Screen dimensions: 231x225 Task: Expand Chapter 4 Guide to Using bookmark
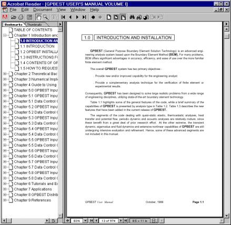[x=5, y=85]
